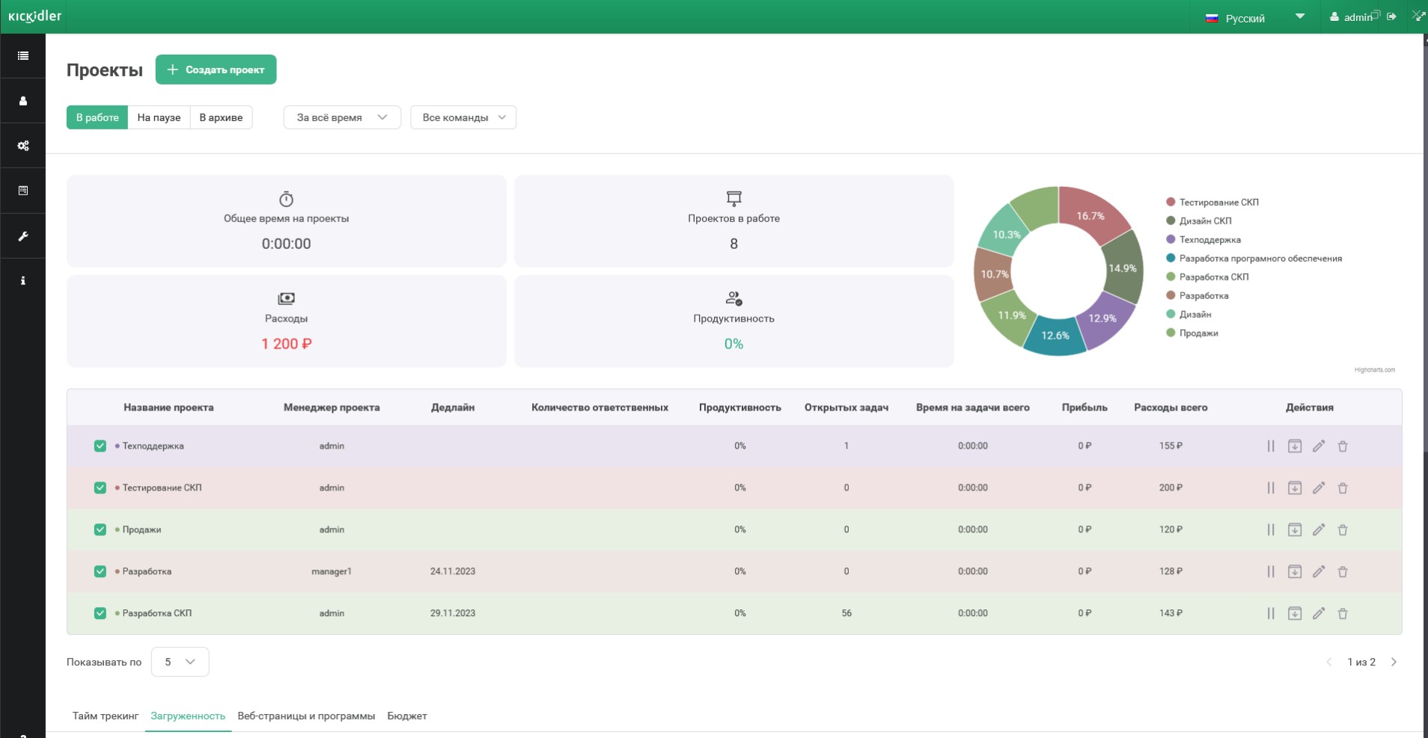Edit the Разработка project (manager1 row)

1319,572
